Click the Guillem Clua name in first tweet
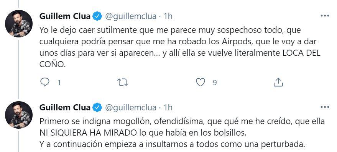Viewport: 337px width, 152px height. point(65,16)
